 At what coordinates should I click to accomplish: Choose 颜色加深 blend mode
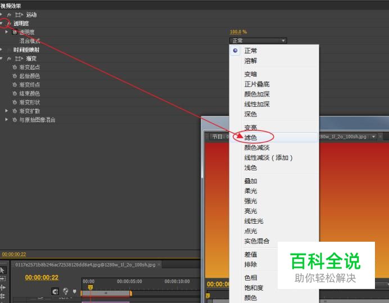(x=274, y=94)
